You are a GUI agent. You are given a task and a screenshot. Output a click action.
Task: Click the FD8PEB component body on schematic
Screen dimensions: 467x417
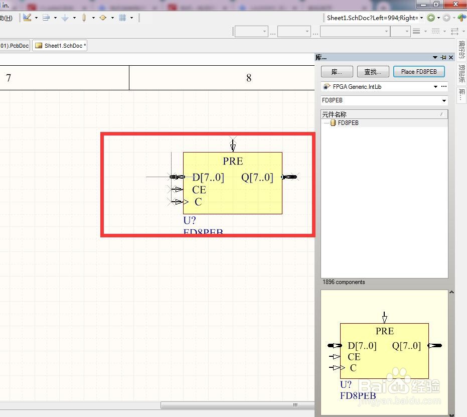[x=232, y=183]
